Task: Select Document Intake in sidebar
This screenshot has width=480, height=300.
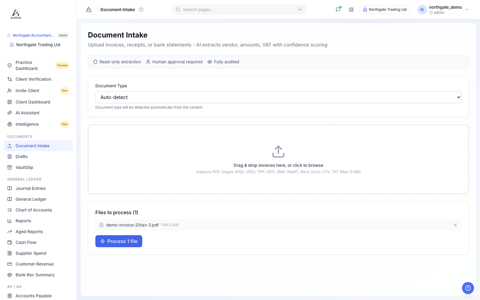Action: pyautogui.click(x=38, y=146)
